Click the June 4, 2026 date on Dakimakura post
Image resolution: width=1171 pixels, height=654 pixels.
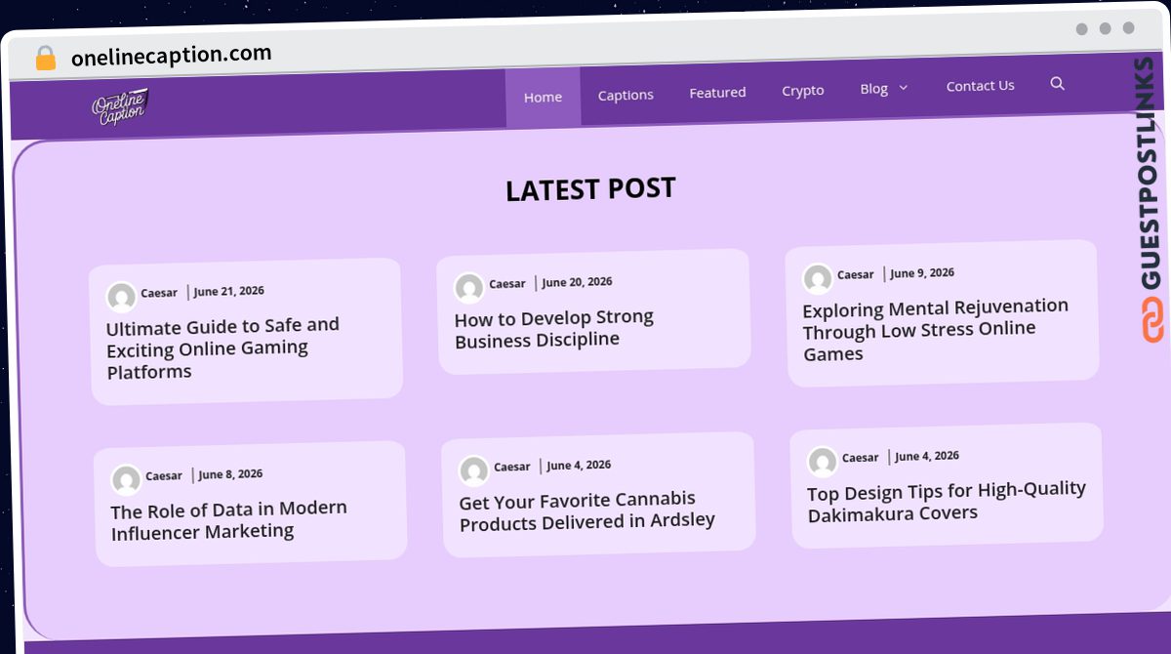point(927,456)
